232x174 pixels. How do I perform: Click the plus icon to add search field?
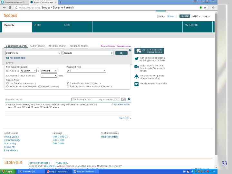point(7,58)
